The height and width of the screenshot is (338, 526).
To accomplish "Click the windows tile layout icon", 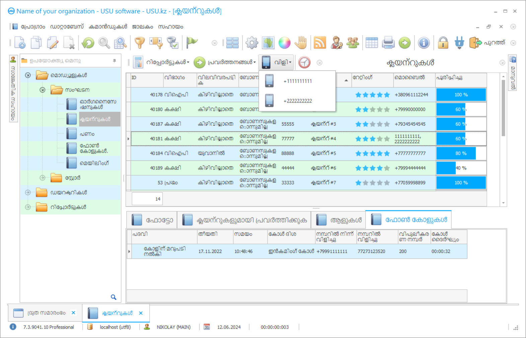I will pos(232,43).
